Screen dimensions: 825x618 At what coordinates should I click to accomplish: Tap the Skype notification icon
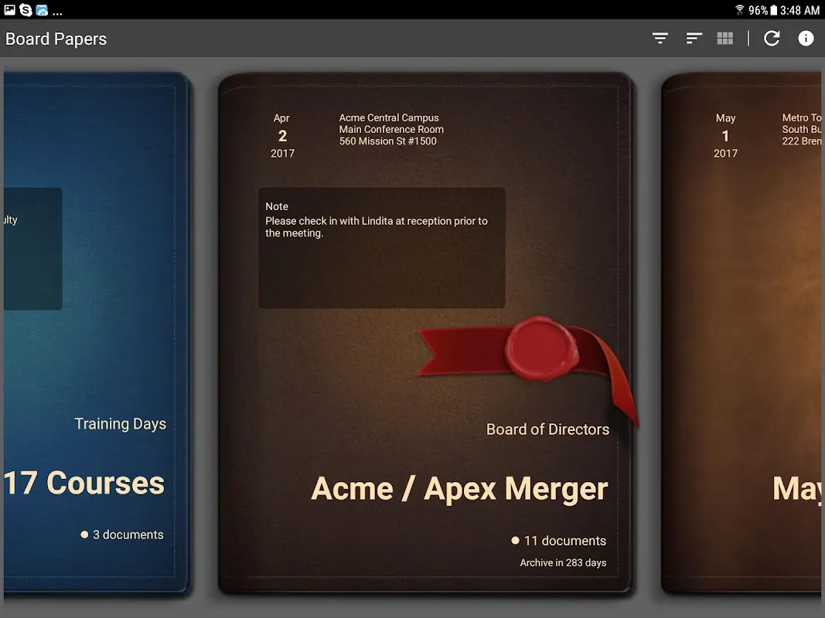[26, 10]
